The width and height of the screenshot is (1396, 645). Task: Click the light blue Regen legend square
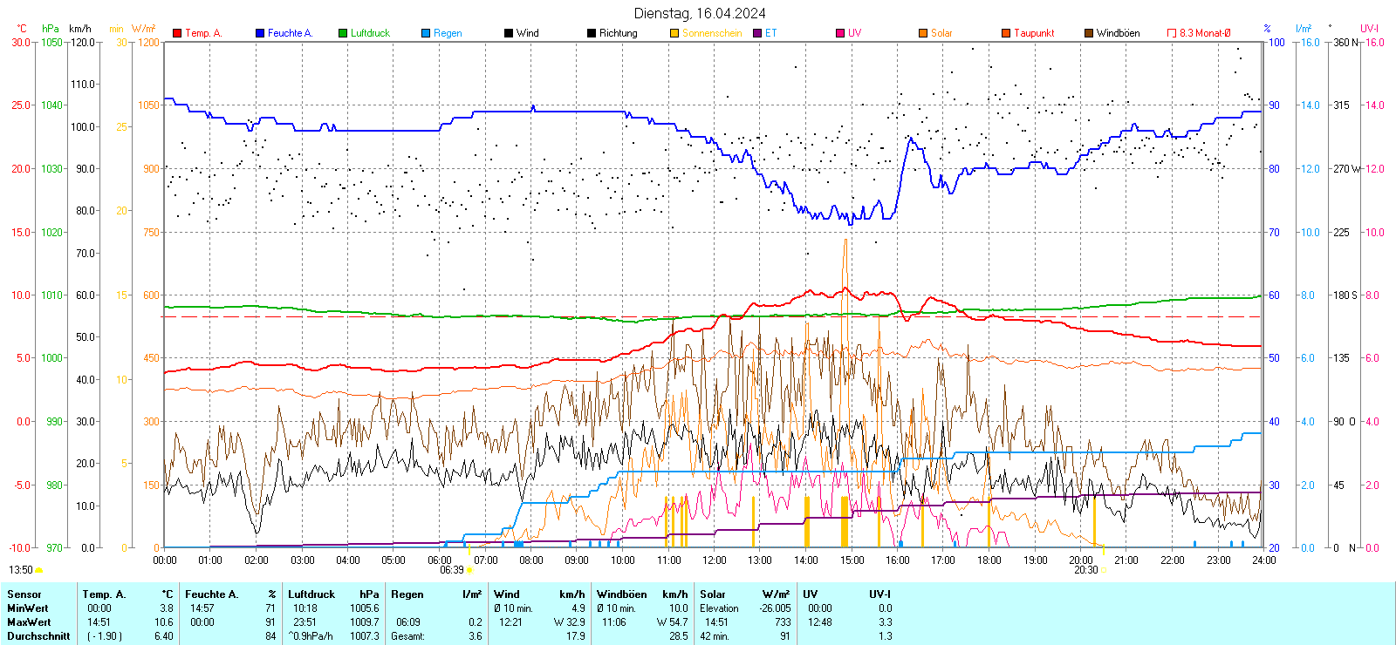point(426,33)
